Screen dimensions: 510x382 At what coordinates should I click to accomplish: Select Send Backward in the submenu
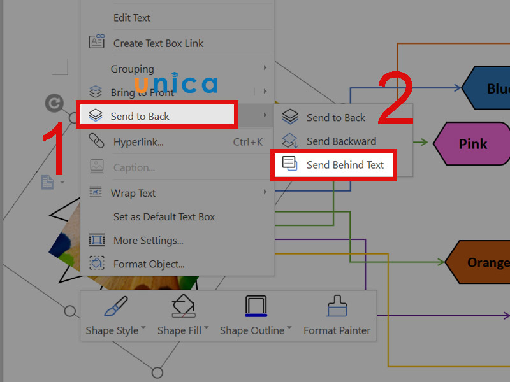[341, 141]
